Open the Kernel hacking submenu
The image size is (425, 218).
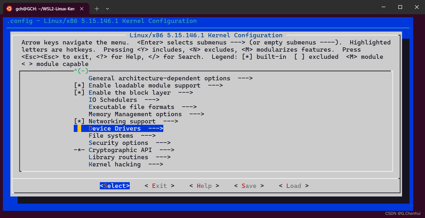click(x=126, y=164)
